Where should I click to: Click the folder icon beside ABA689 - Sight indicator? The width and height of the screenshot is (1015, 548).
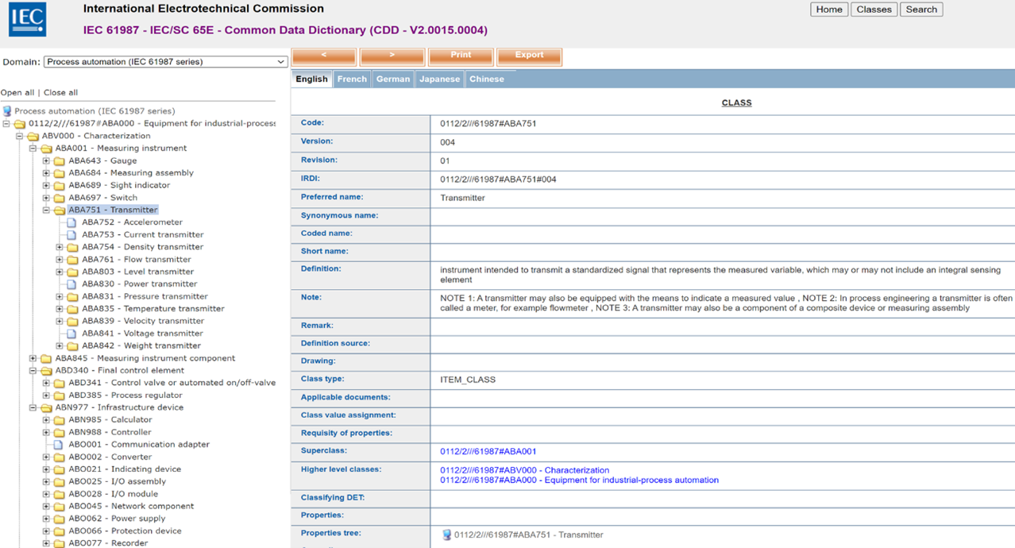pos(59,186)
